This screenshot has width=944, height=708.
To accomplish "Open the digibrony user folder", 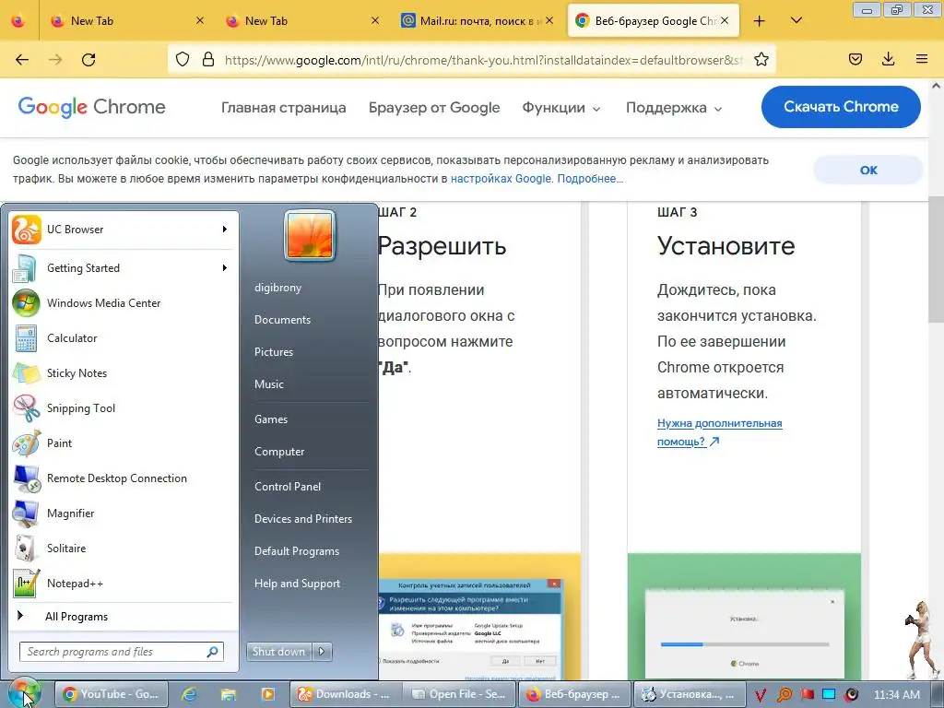I will (x=278, y=288).
